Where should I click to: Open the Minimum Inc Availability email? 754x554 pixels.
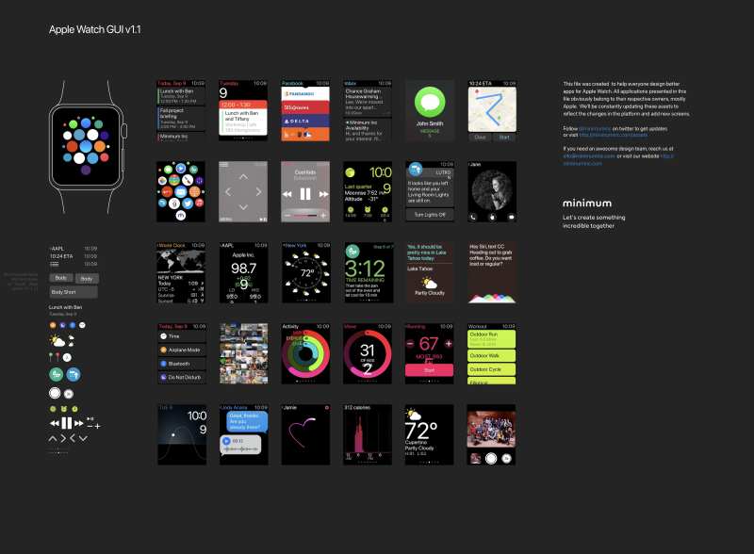point(368,130)
